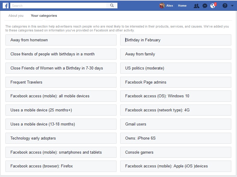Switch to the About you tab
The width and height of the screenshot is (237, 177).
(x=16, y=16)
